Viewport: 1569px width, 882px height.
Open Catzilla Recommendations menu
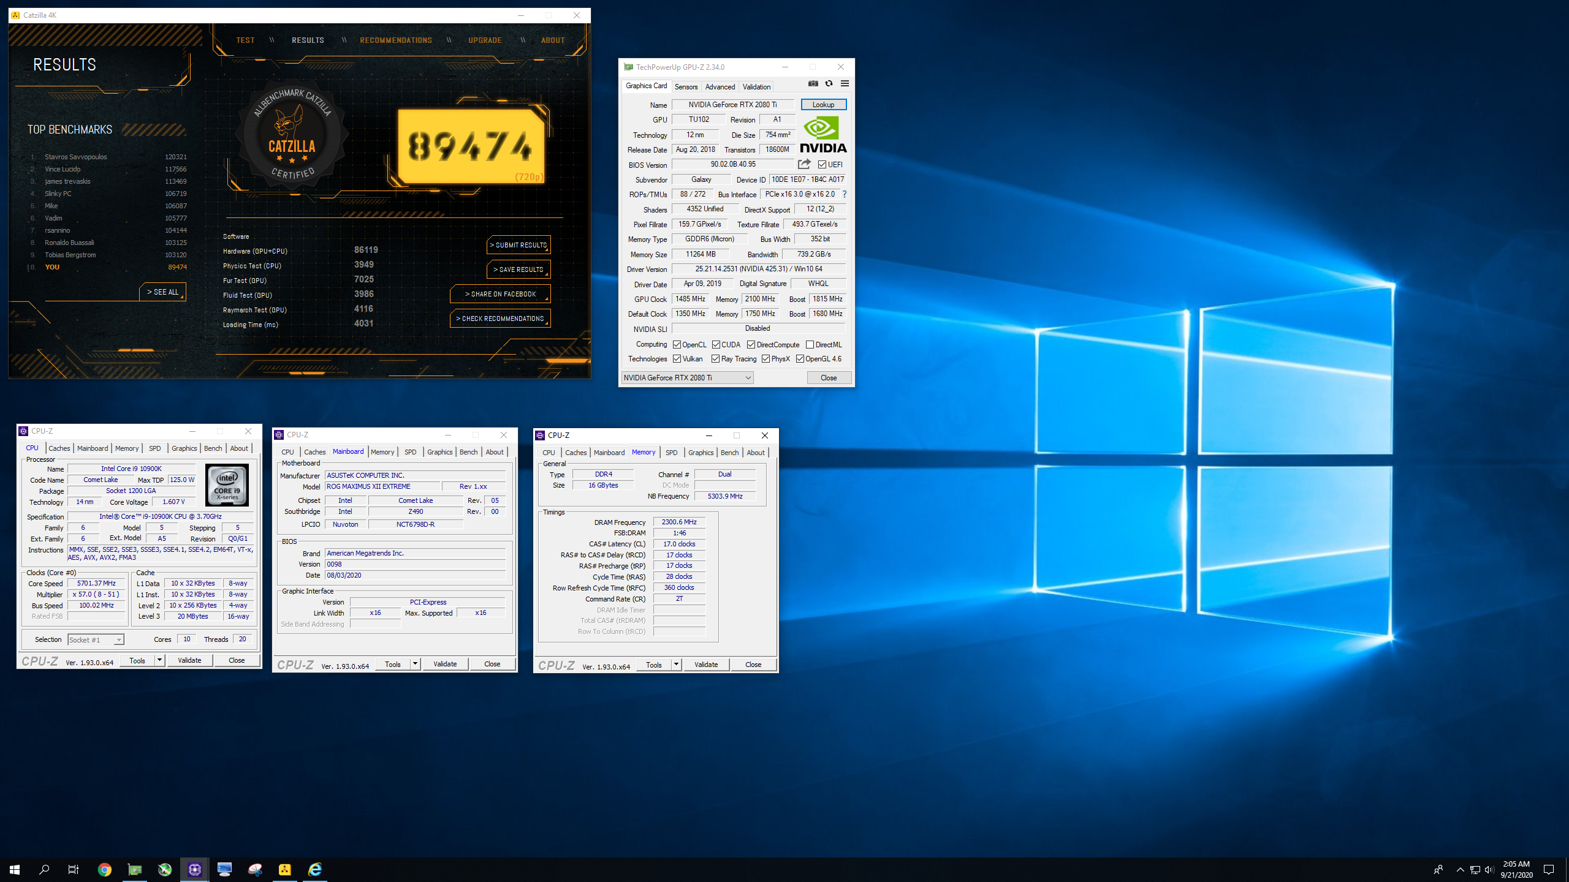click(396, 40)
